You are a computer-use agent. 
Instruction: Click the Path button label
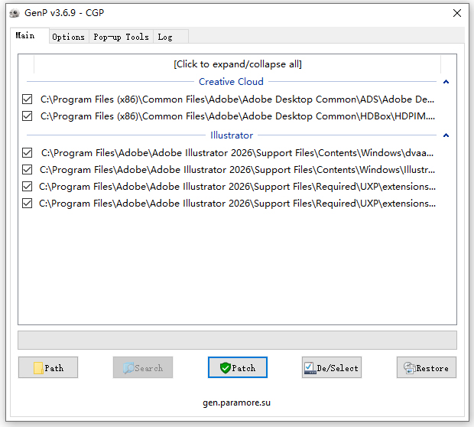tap(54, 368)
